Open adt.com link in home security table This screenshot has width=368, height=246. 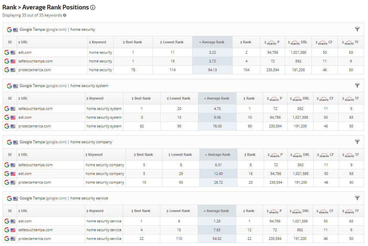25,52
